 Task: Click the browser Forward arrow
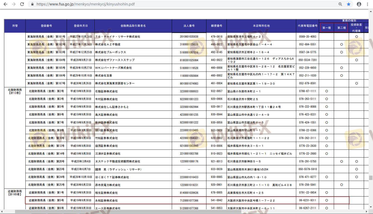[x=14, y=4]
